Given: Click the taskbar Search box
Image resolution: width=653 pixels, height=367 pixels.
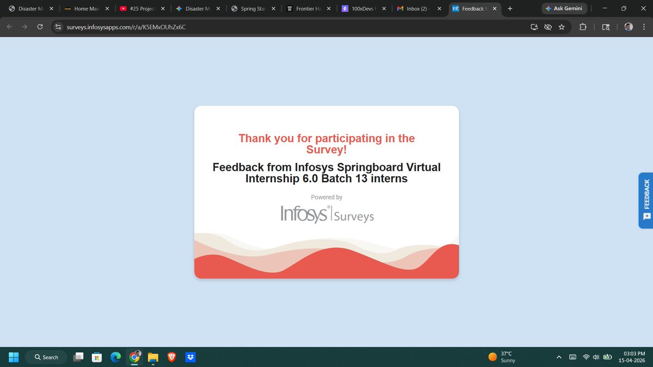Looking at the screenshot, I should 46,357.
